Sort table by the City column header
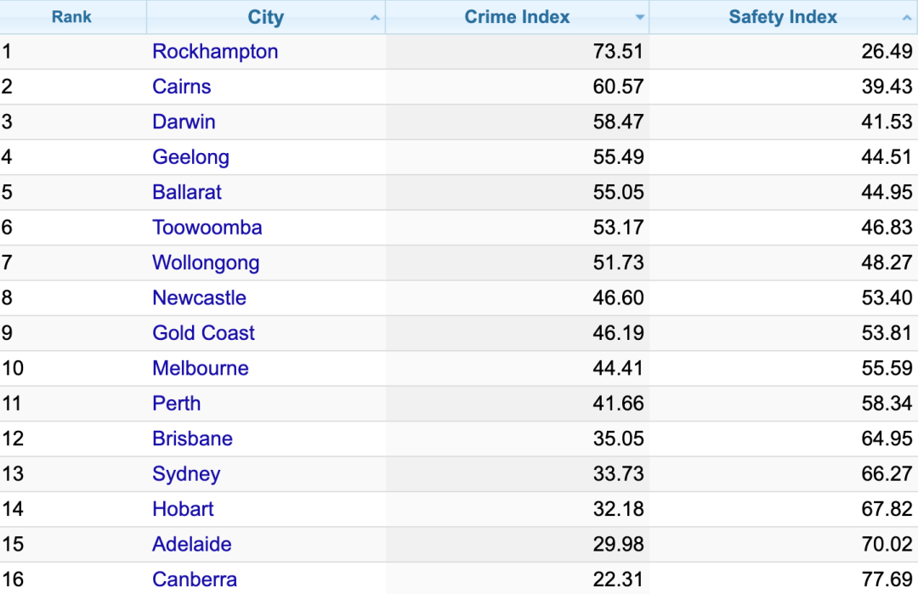Image resolution: width=918 pixels, height=594 pixels. [265, 17]
